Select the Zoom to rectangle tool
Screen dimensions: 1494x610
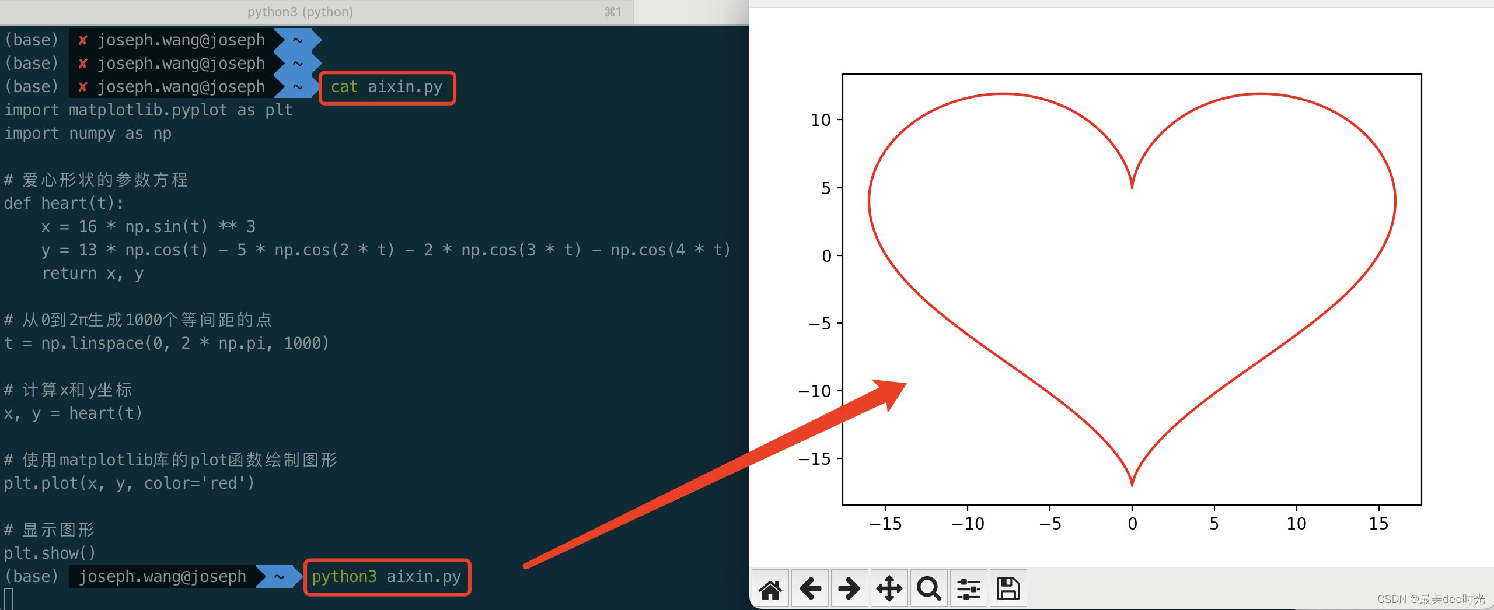click(x=928, y=588)
